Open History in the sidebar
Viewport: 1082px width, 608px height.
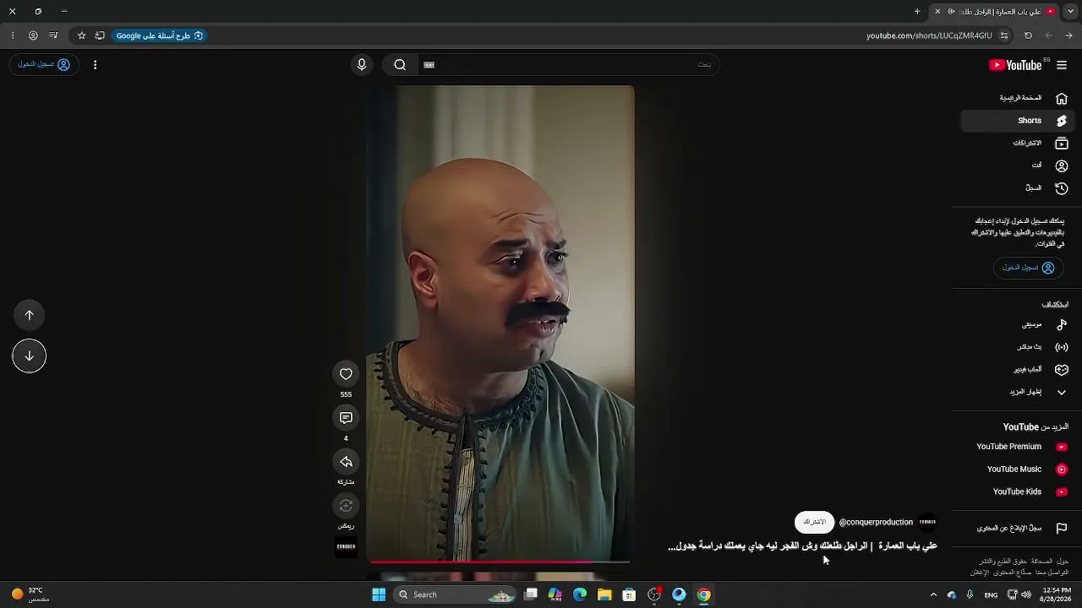tap(1017, 188)
